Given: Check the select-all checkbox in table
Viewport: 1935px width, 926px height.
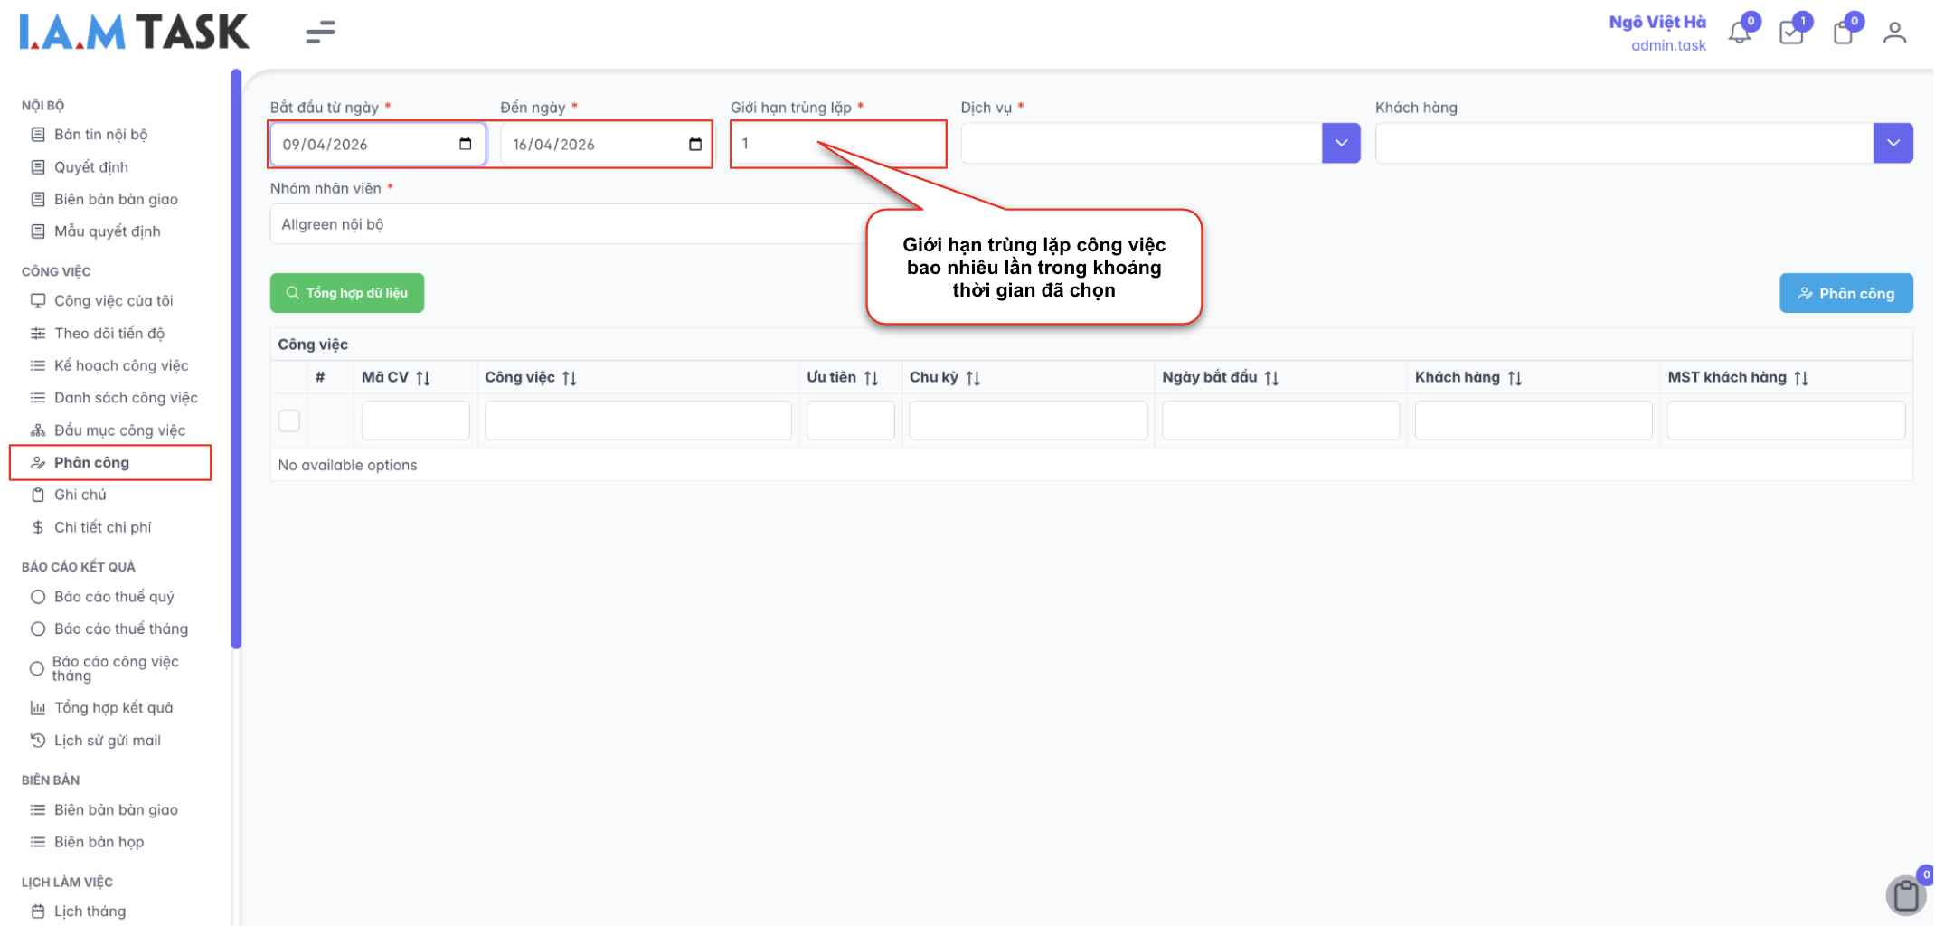Looking at the screenshot, I should (289, 420).
